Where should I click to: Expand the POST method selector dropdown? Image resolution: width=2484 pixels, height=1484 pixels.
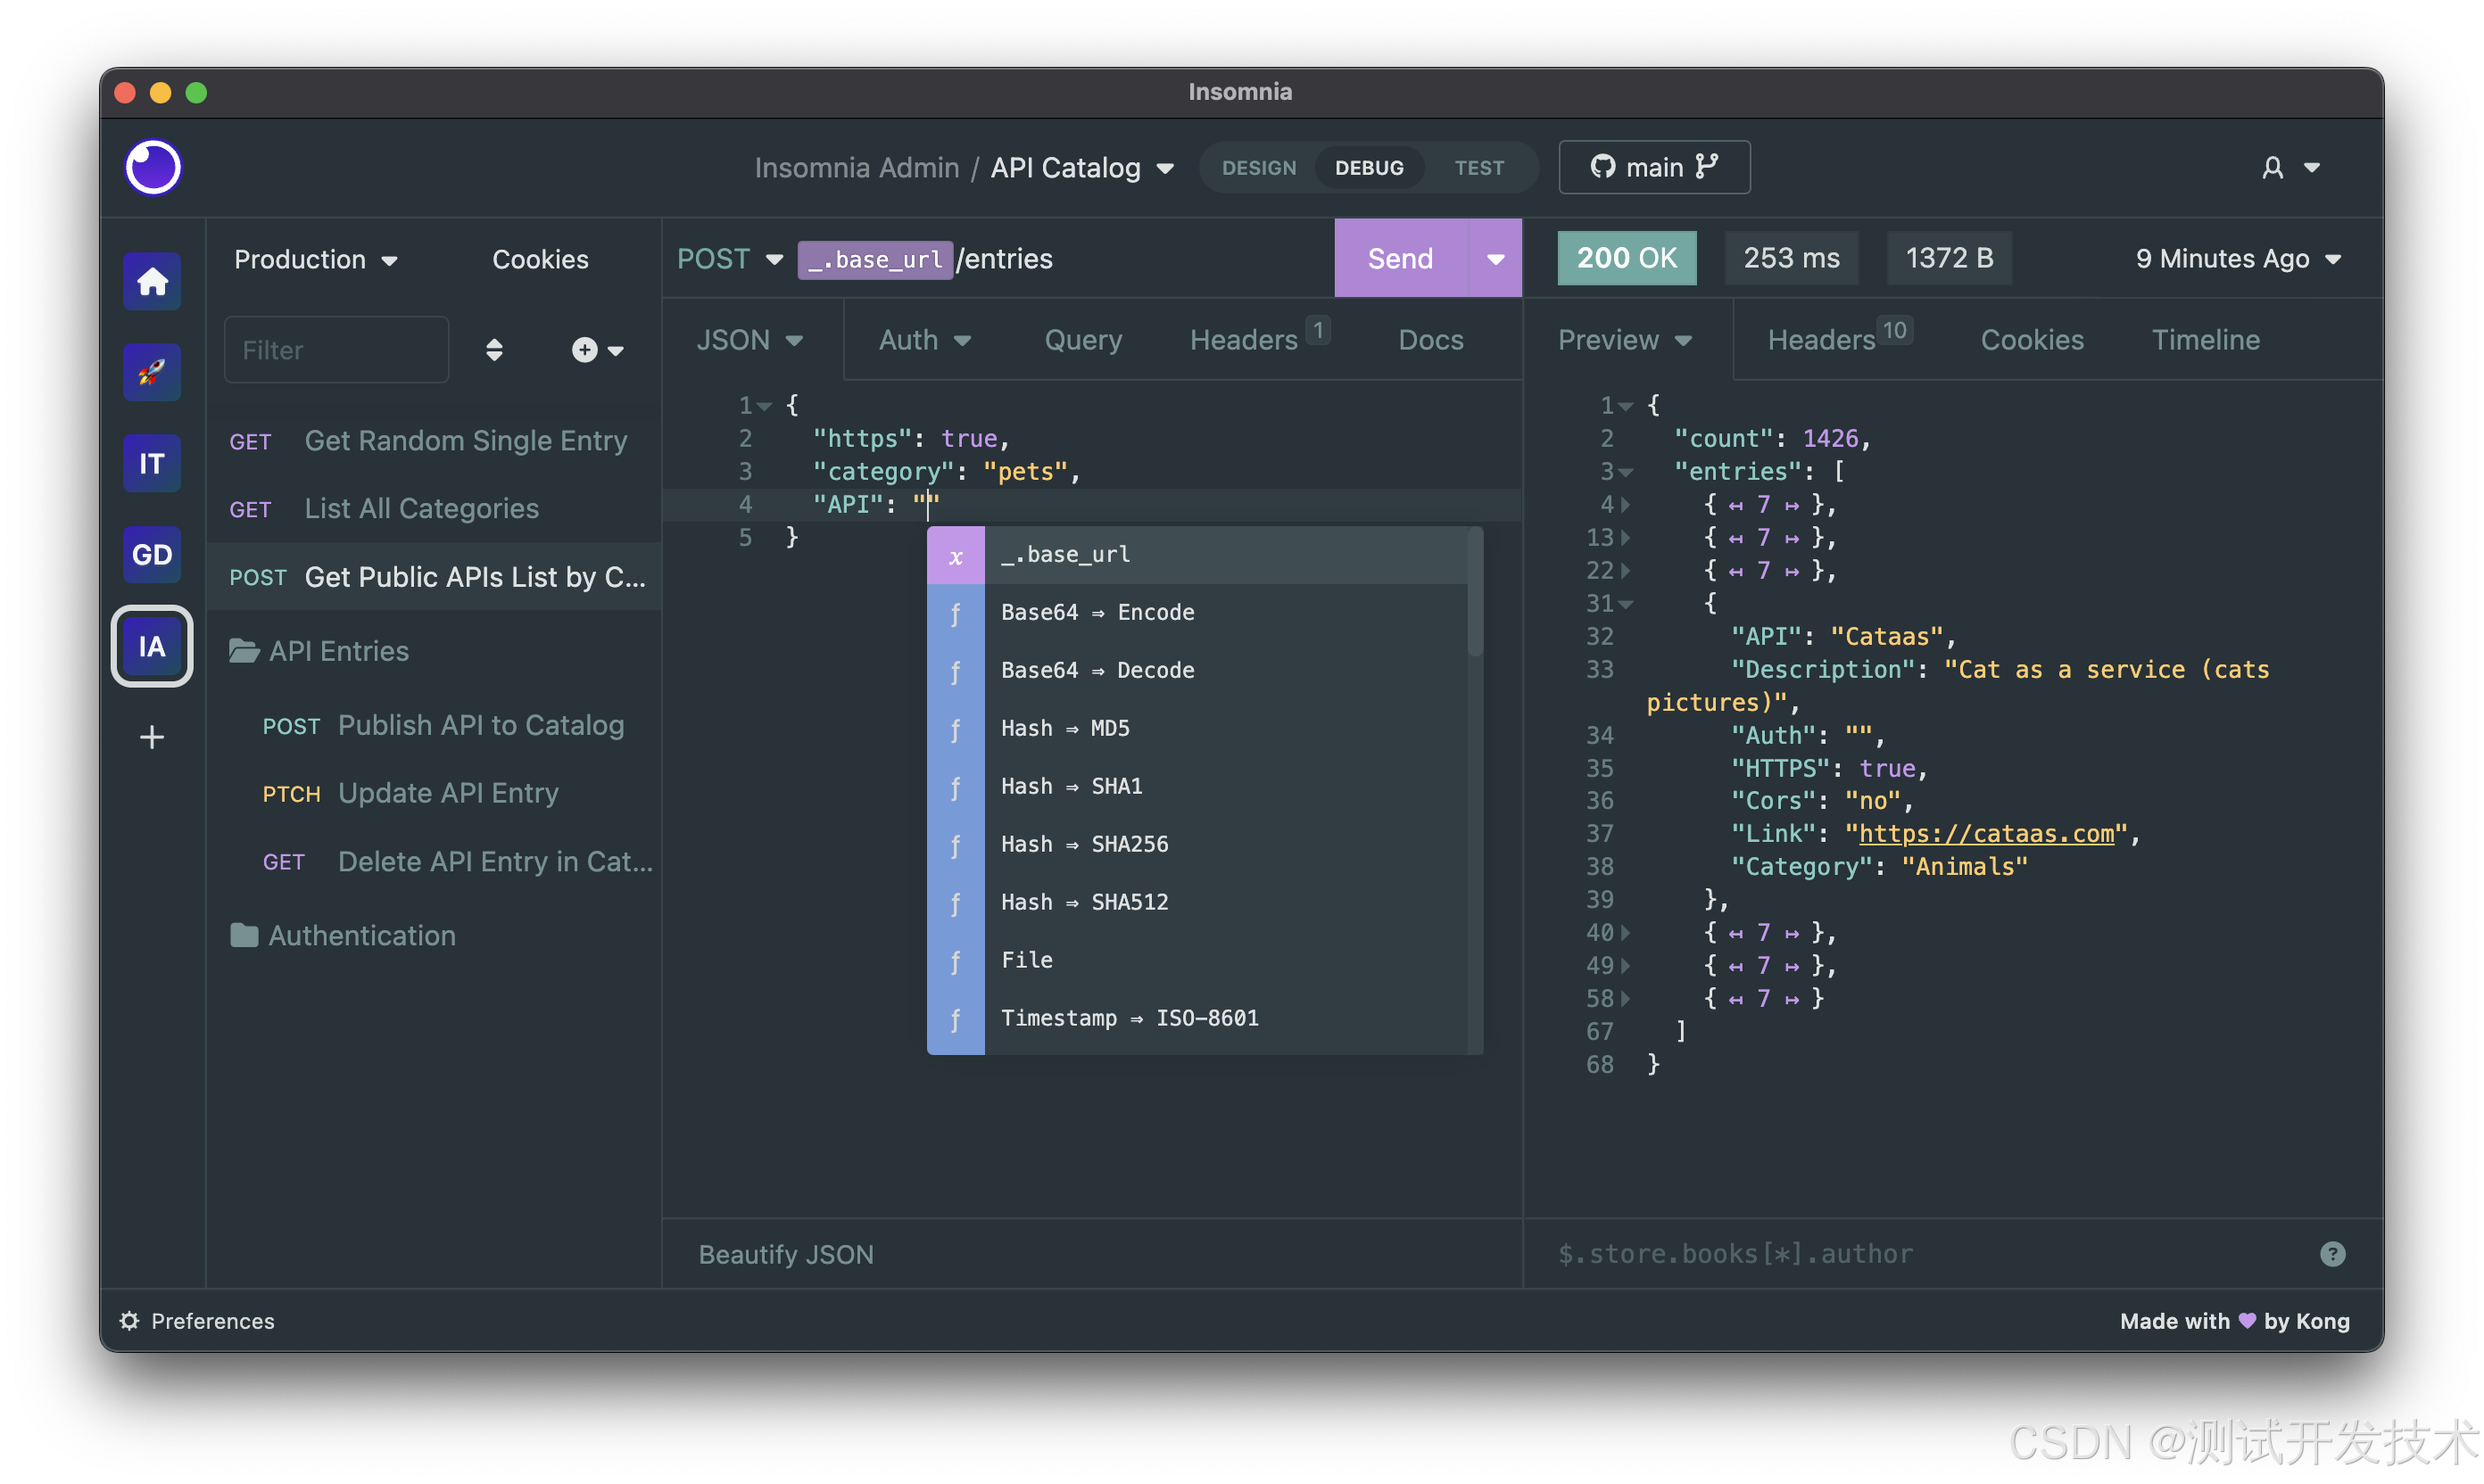[768, 258]
